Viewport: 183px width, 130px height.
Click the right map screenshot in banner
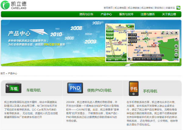tap(153, 46)
